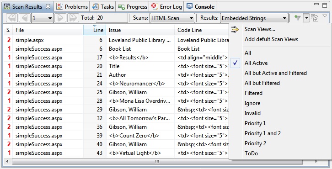Choose Priority 1 and 2 view

point(262,133)
